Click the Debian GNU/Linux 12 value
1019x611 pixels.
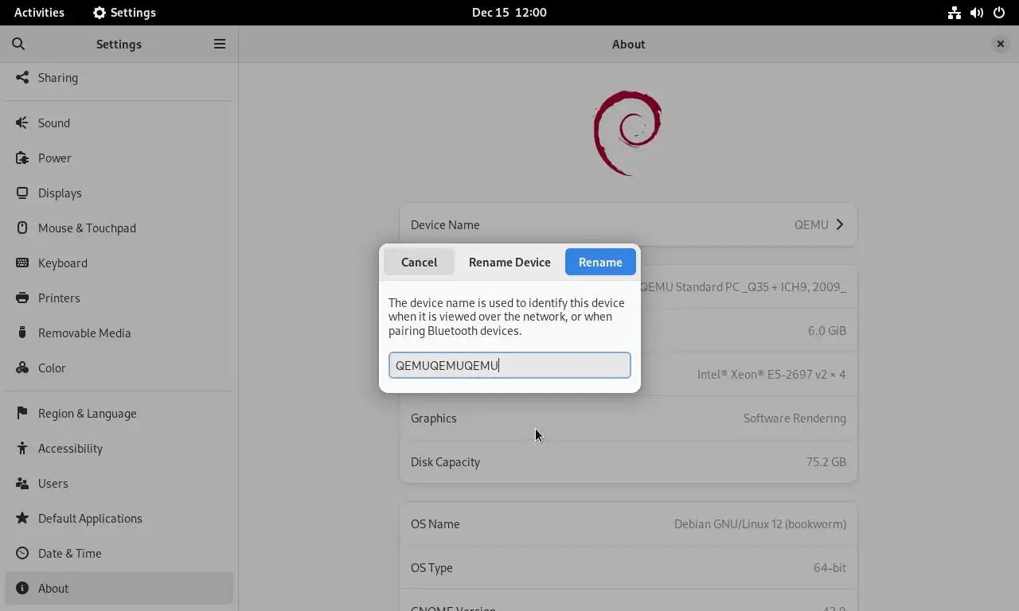pyautogui.click(x=760, y=523)
